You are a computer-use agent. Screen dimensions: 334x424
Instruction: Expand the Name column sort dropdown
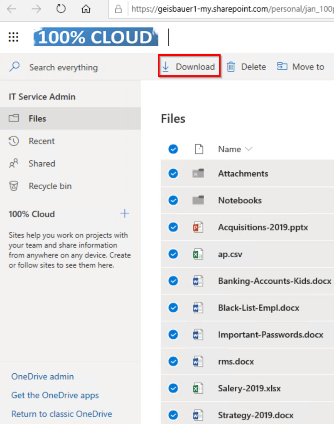tap(249, 149)
